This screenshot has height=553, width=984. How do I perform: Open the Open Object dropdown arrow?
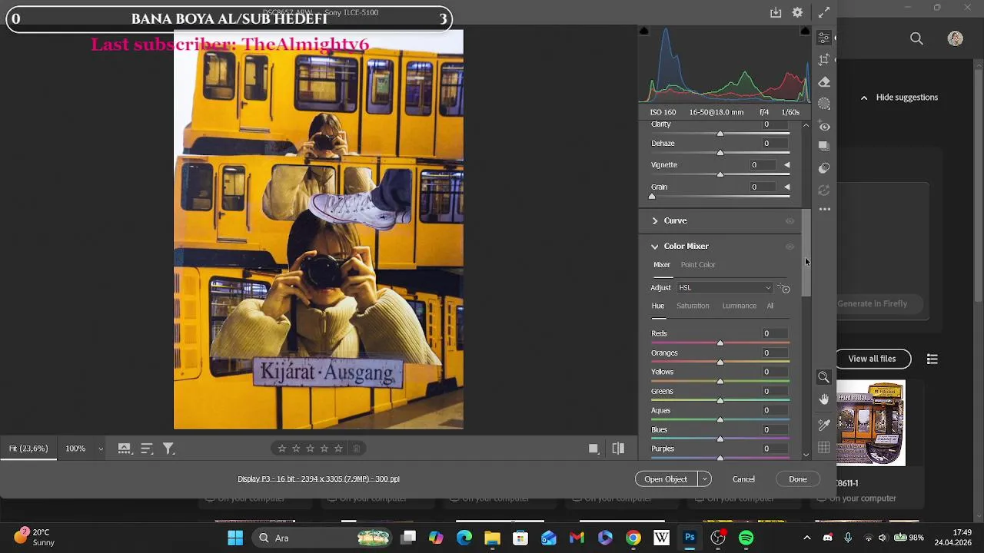pos(704,479)
